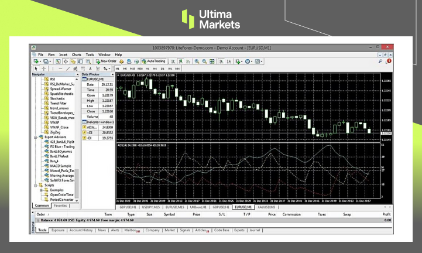Close the Navigator panel
422x253 pixels.
coord(77,74)
